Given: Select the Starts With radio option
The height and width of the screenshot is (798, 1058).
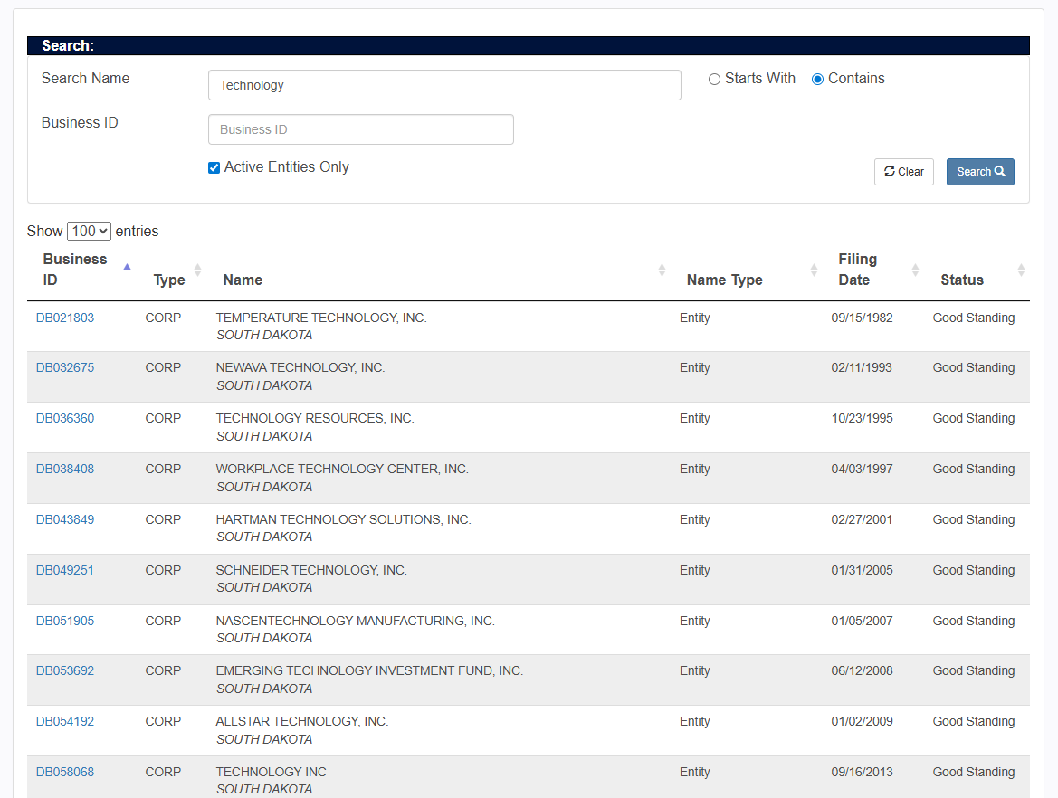Looking at the screenshot, I should (715, 80).
